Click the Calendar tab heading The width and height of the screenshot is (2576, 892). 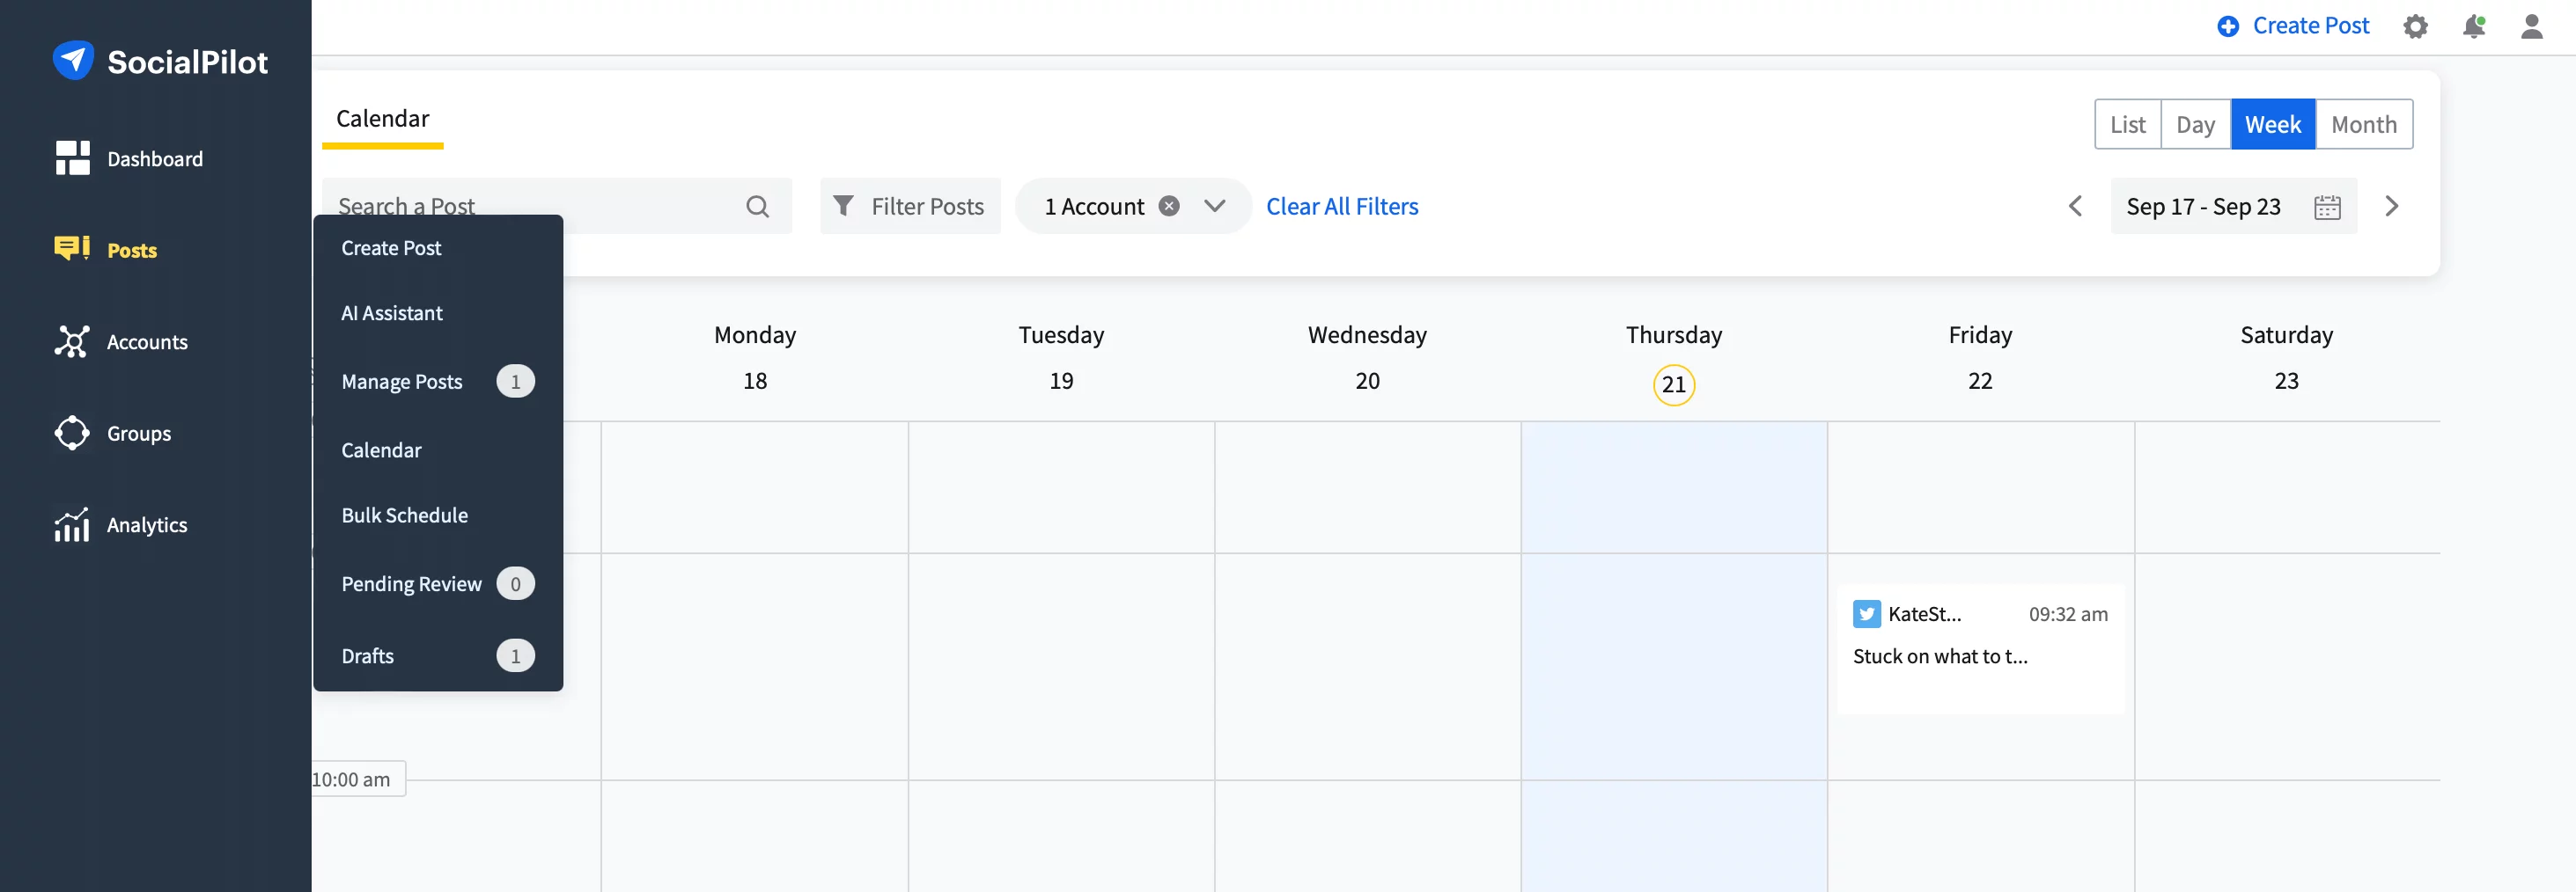tap(382, 119)
